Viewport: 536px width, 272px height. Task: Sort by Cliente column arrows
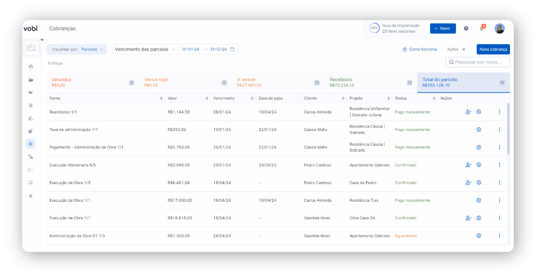point(343,98)
